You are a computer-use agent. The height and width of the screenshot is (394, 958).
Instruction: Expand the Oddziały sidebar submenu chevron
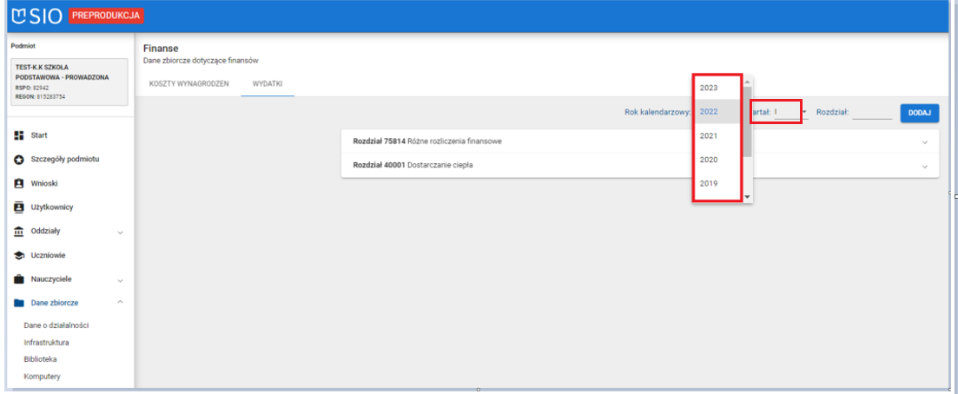pyautogui.click(x=120, y=233)
